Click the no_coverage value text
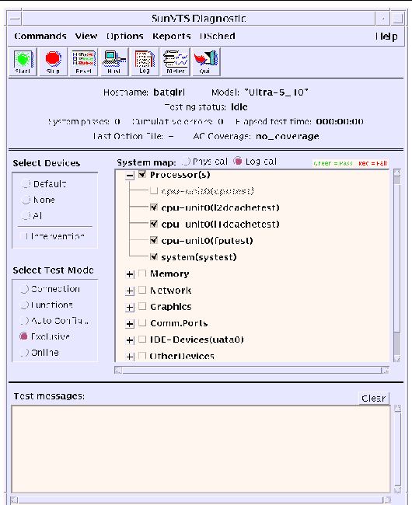Viewport: 412px width, 505px height. pyautogui.click(x=288, y=136)
